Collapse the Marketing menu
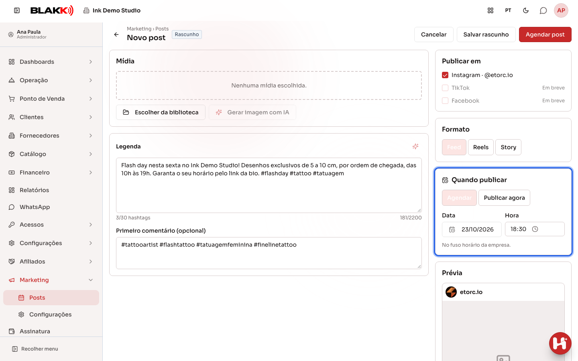This screenshot has width=578, height=361. (x=51, y=280)
